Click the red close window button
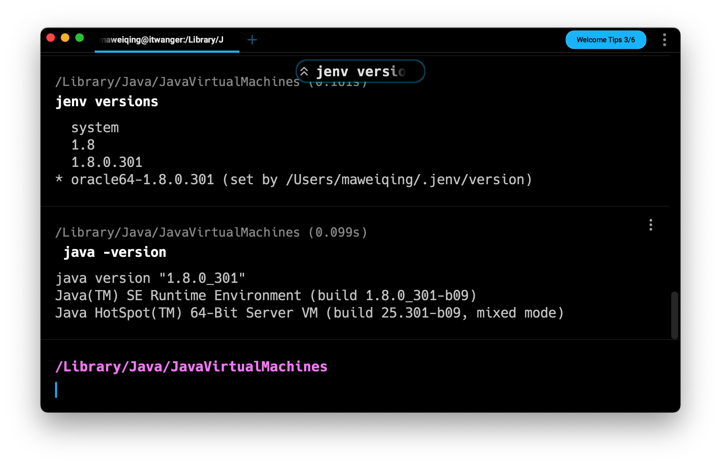Screen dimensions: 721x466 coord(51,38)
